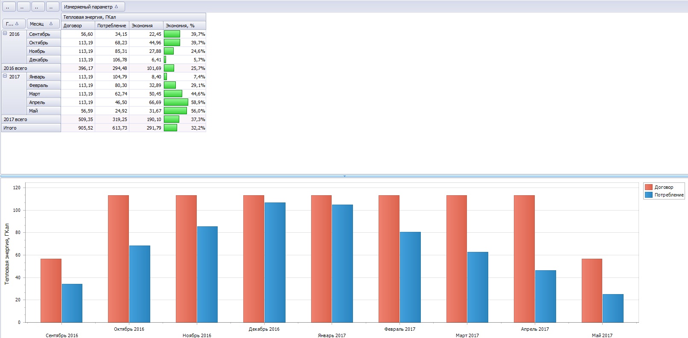
Task: Select the 2017 всего total row
Action: point(31,119)
